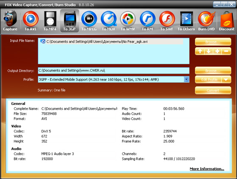
Task: Expand the Edit Profile dropdown arrow
Action: coord(226,80)
